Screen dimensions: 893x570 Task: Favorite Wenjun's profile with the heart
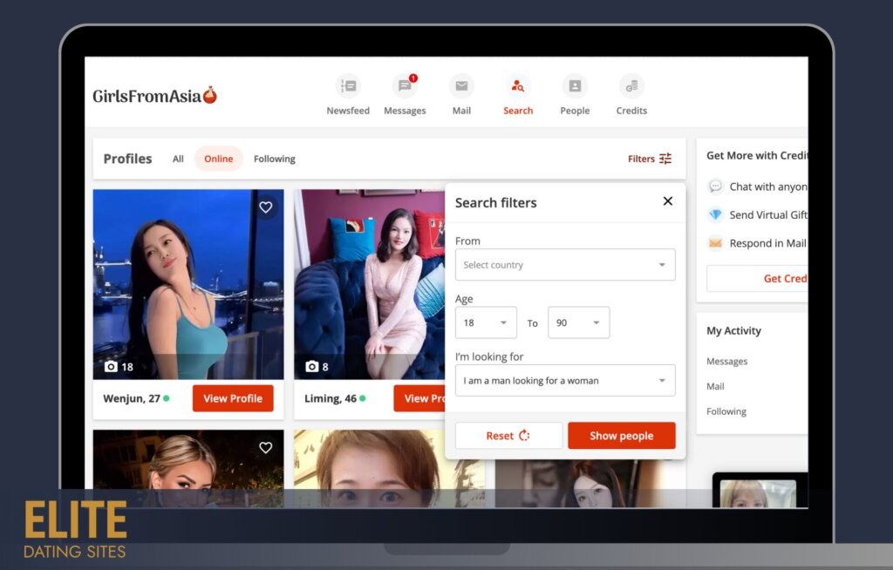pyautogui.click(x=265, y=207)
